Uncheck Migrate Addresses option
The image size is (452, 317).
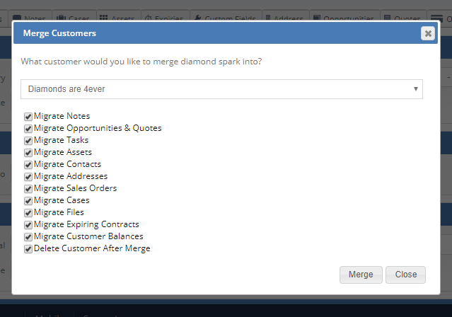tap(28, 177)
